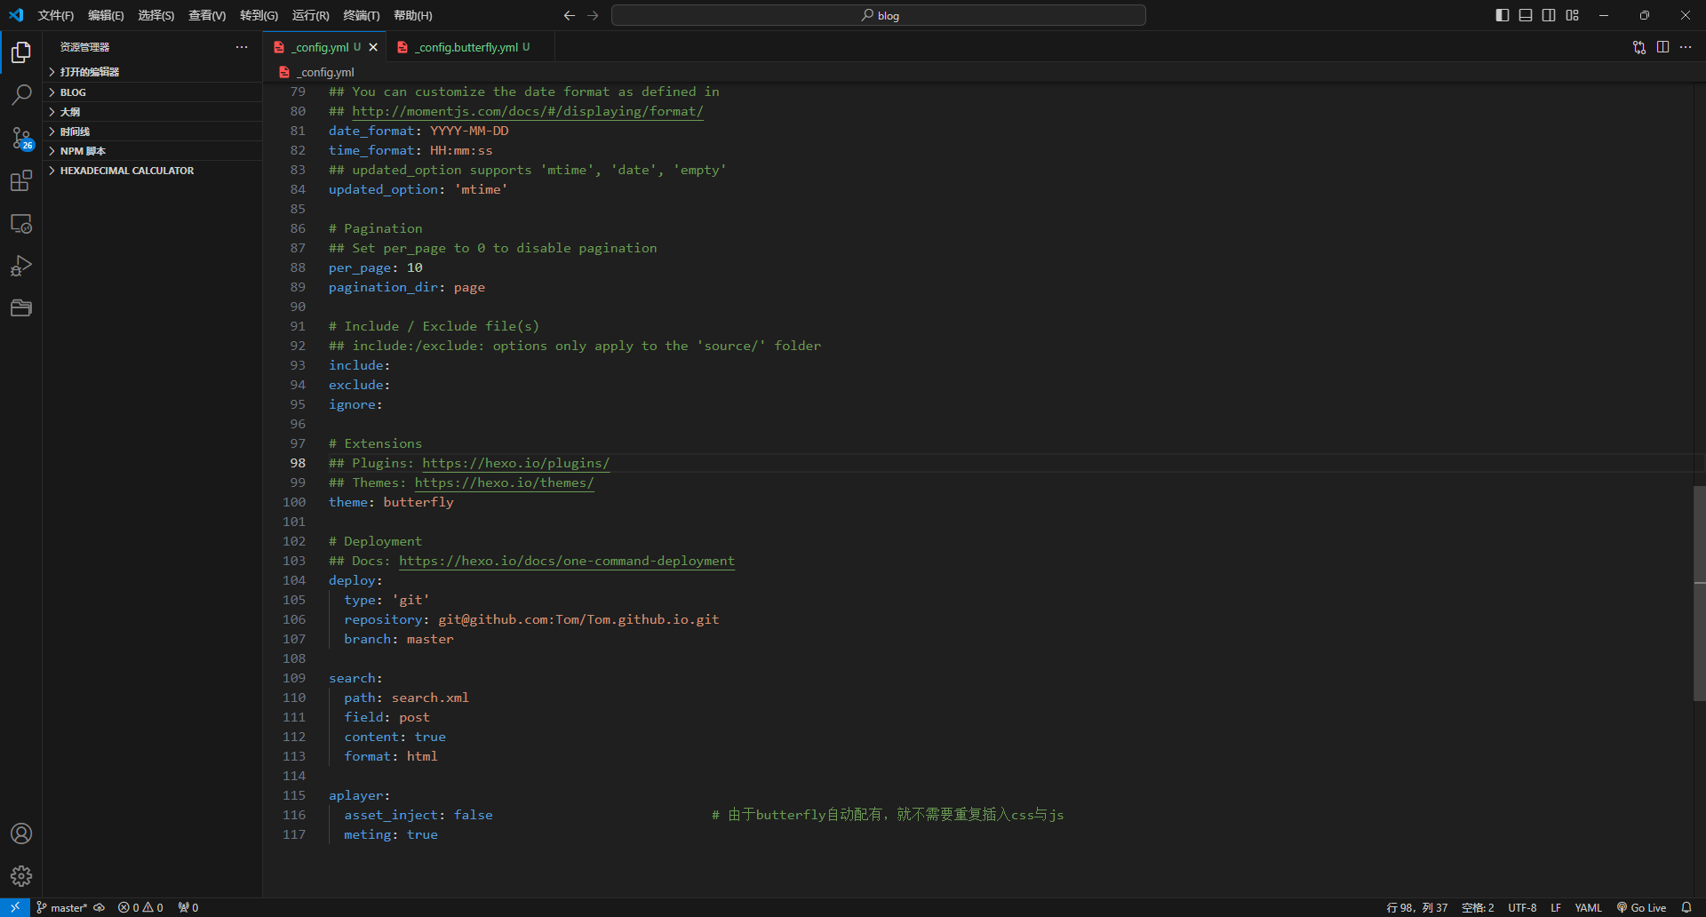Click the sync changes cloud icon
This screenshot has width=1706, height=917.
[100, 907]
